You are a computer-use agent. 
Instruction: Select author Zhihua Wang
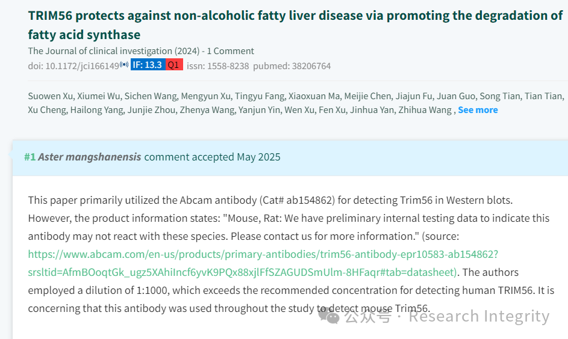(425, 110)
